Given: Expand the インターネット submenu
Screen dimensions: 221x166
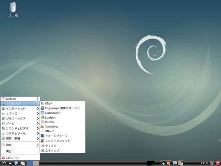Looking at the screenshot, I should tap(20, 109).
